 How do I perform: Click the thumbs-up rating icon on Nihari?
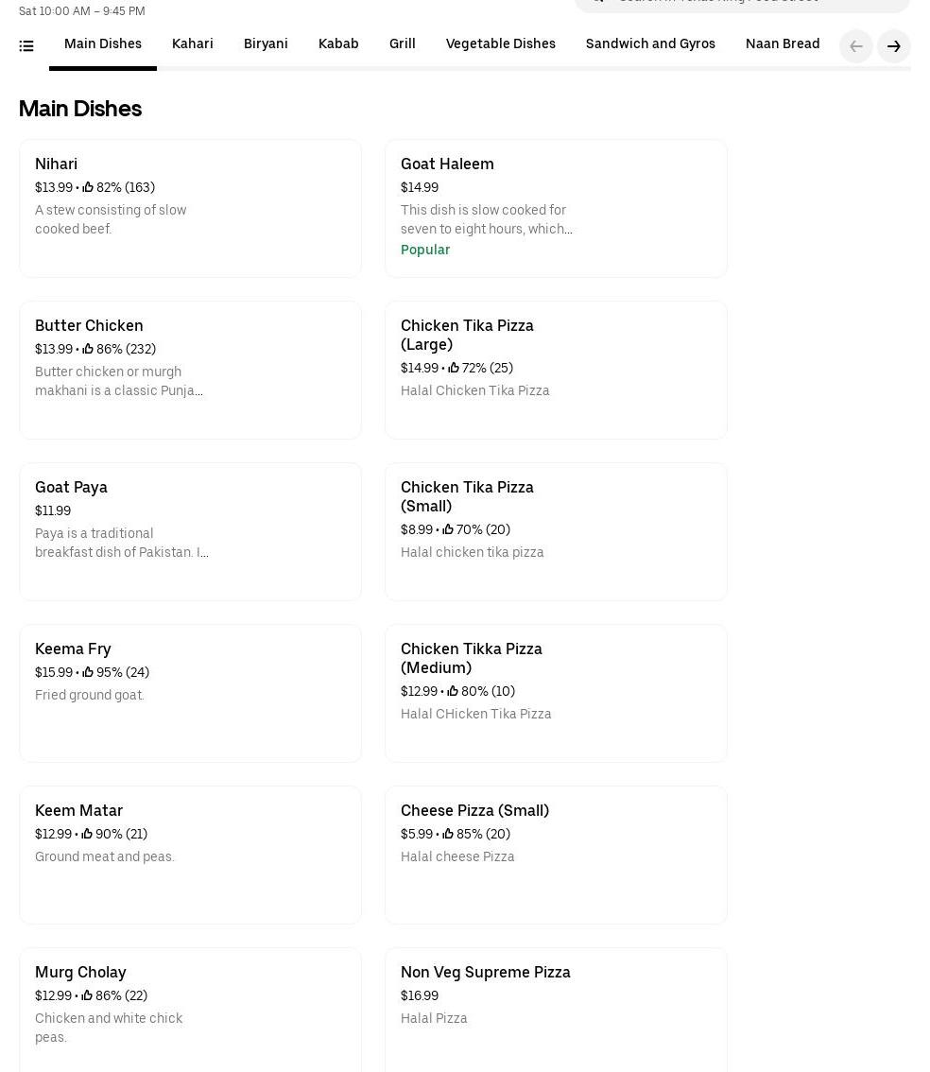point(88,187)
